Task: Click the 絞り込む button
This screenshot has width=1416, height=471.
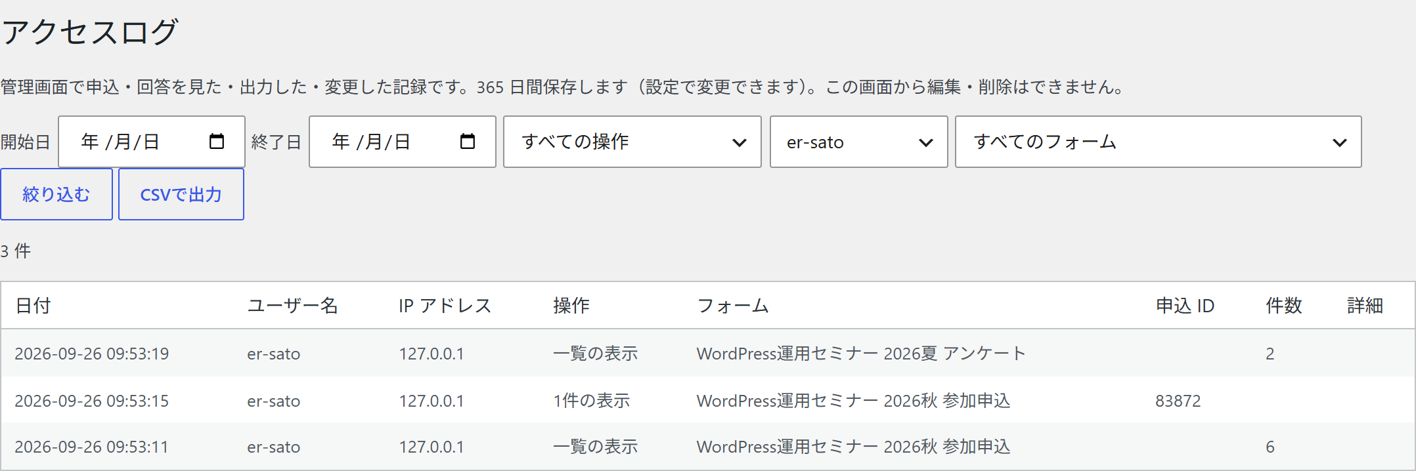Action: point(56,194)
